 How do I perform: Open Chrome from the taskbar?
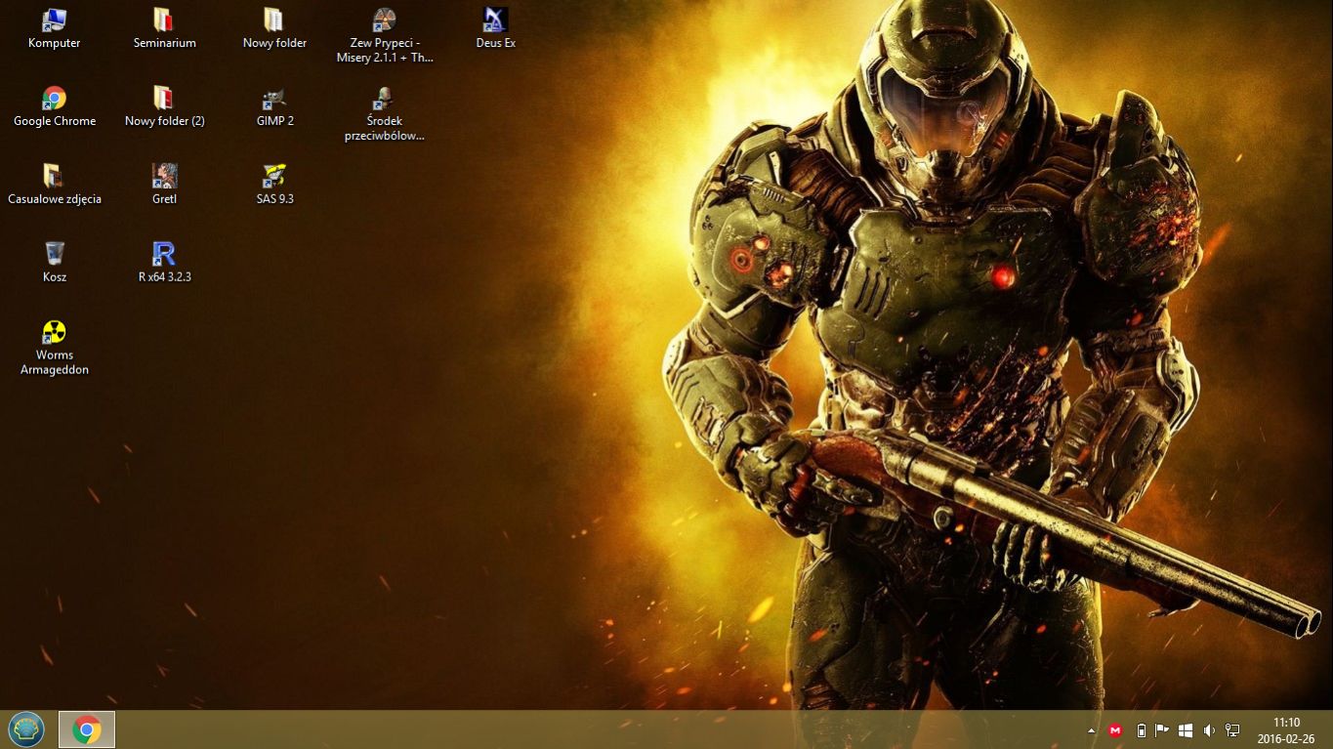(87, 729)
